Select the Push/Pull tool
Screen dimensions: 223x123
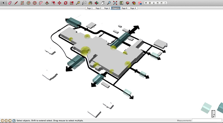tap(47, 3)
